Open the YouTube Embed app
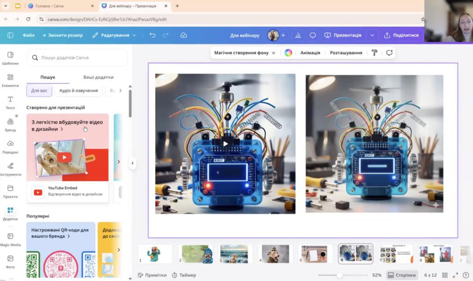Screen dimensions: 473x281 pos(67,191)
